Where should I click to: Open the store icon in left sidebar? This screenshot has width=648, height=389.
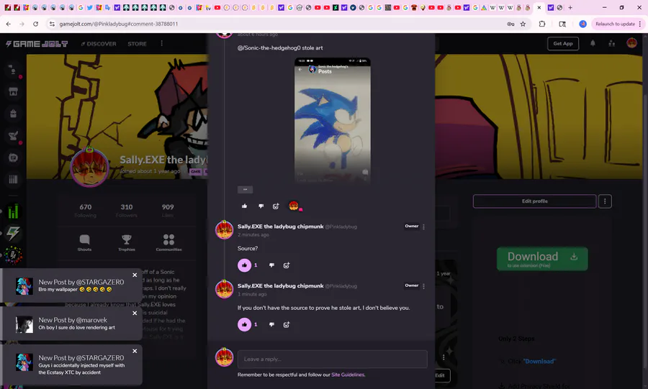coord(13,91)
